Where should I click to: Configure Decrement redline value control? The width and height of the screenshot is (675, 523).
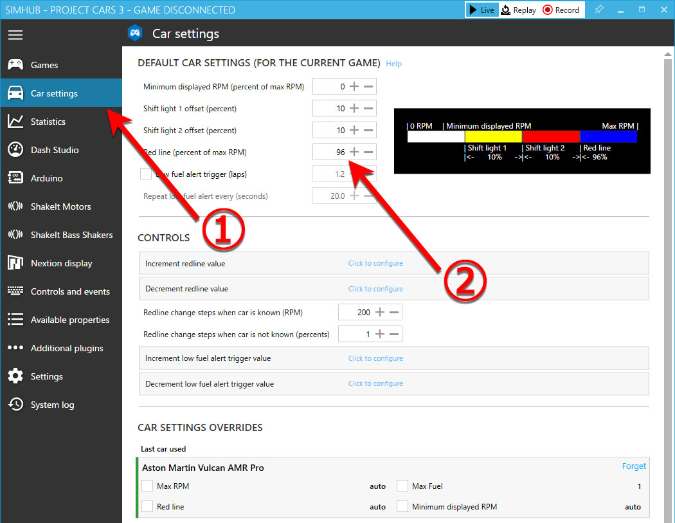[375, 289]
